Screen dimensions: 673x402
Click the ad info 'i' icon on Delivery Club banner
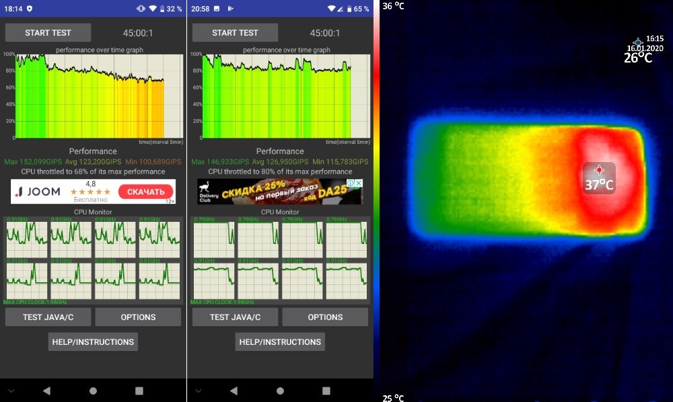coord(351,183)
